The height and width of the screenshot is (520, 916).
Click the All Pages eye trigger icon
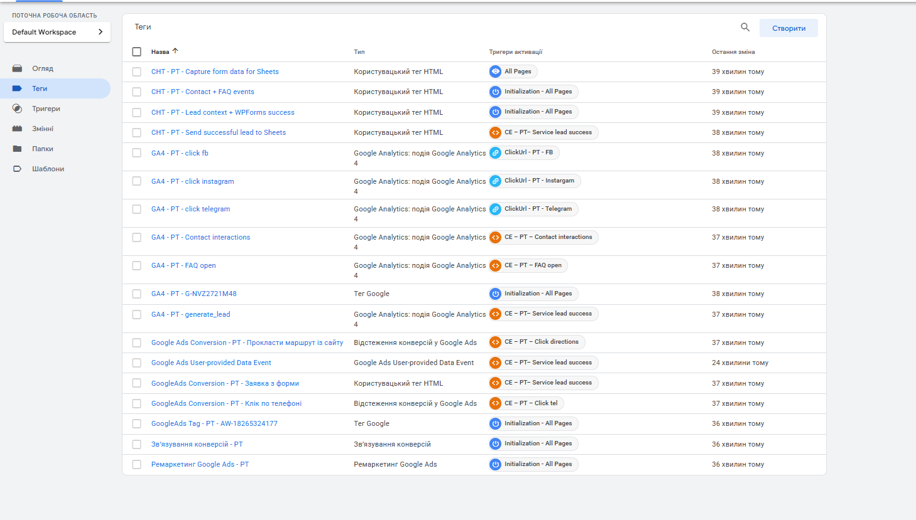[496, 72]
